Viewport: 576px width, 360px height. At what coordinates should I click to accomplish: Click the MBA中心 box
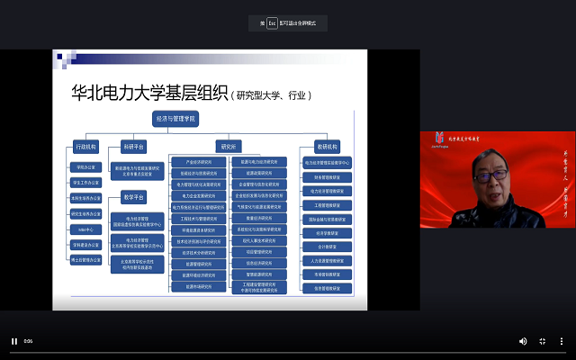click(x=86, y=229)
